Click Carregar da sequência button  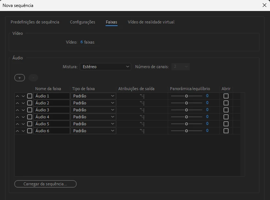[x=45, y=184]
